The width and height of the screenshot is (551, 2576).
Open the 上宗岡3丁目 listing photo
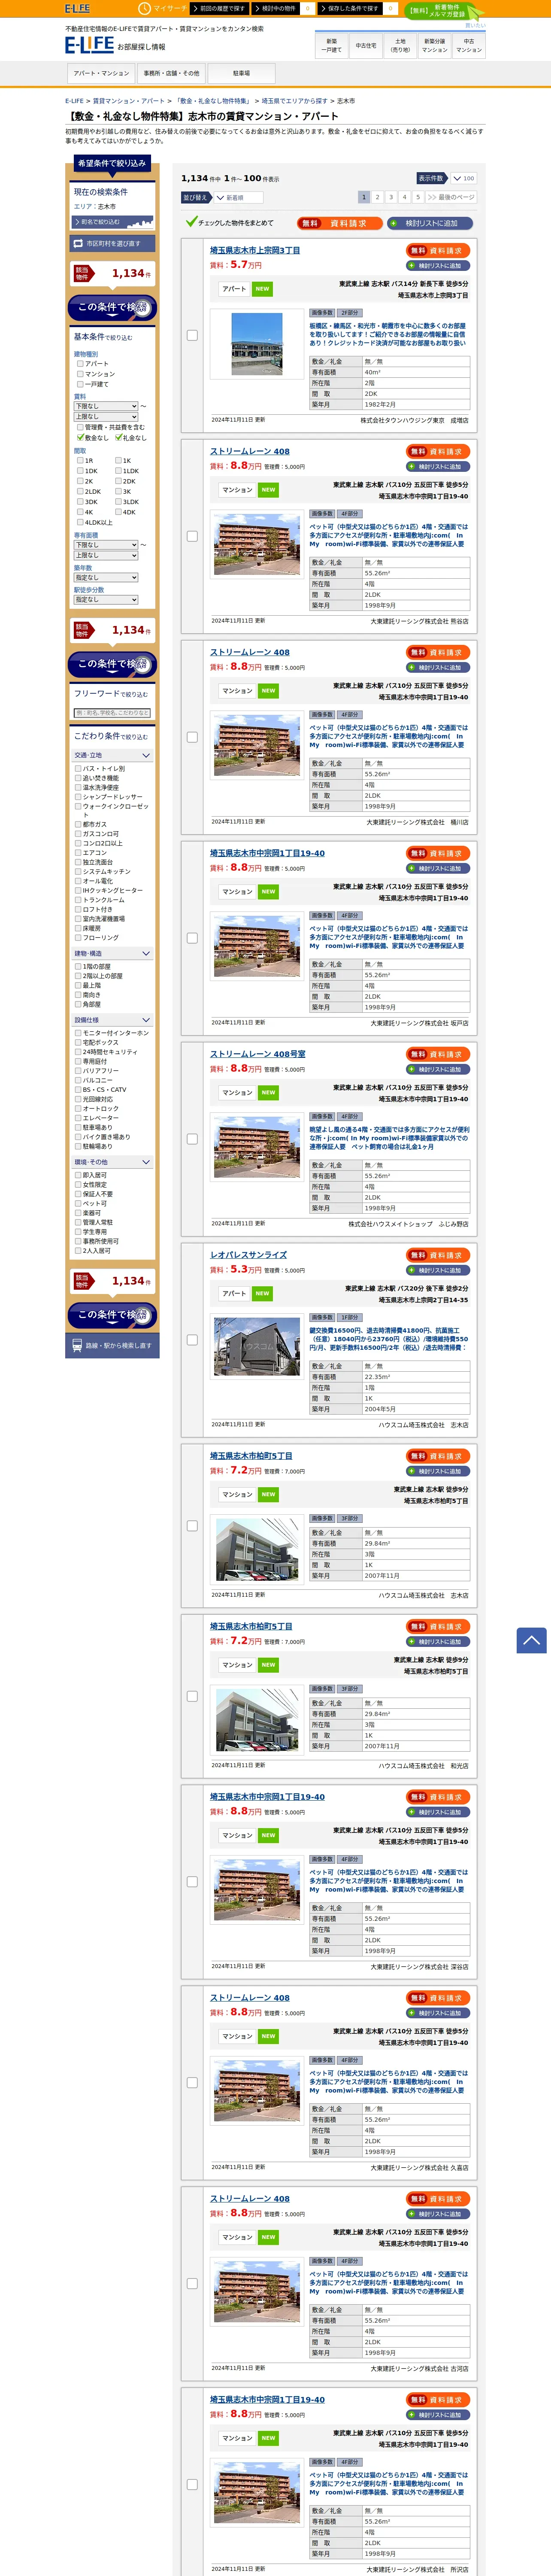point(257,343)
